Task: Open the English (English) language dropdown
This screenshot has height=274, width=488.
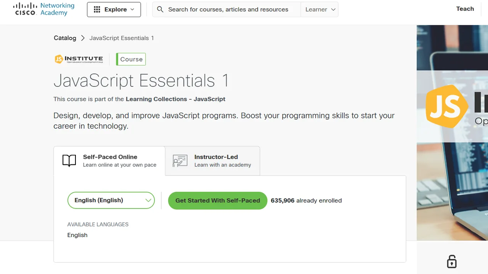Action: click(x=111, y=200)
